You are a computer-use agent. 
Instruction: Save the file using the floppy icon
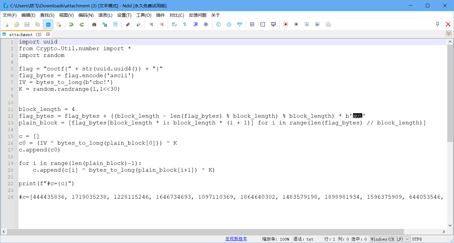[x=27, y=24]
